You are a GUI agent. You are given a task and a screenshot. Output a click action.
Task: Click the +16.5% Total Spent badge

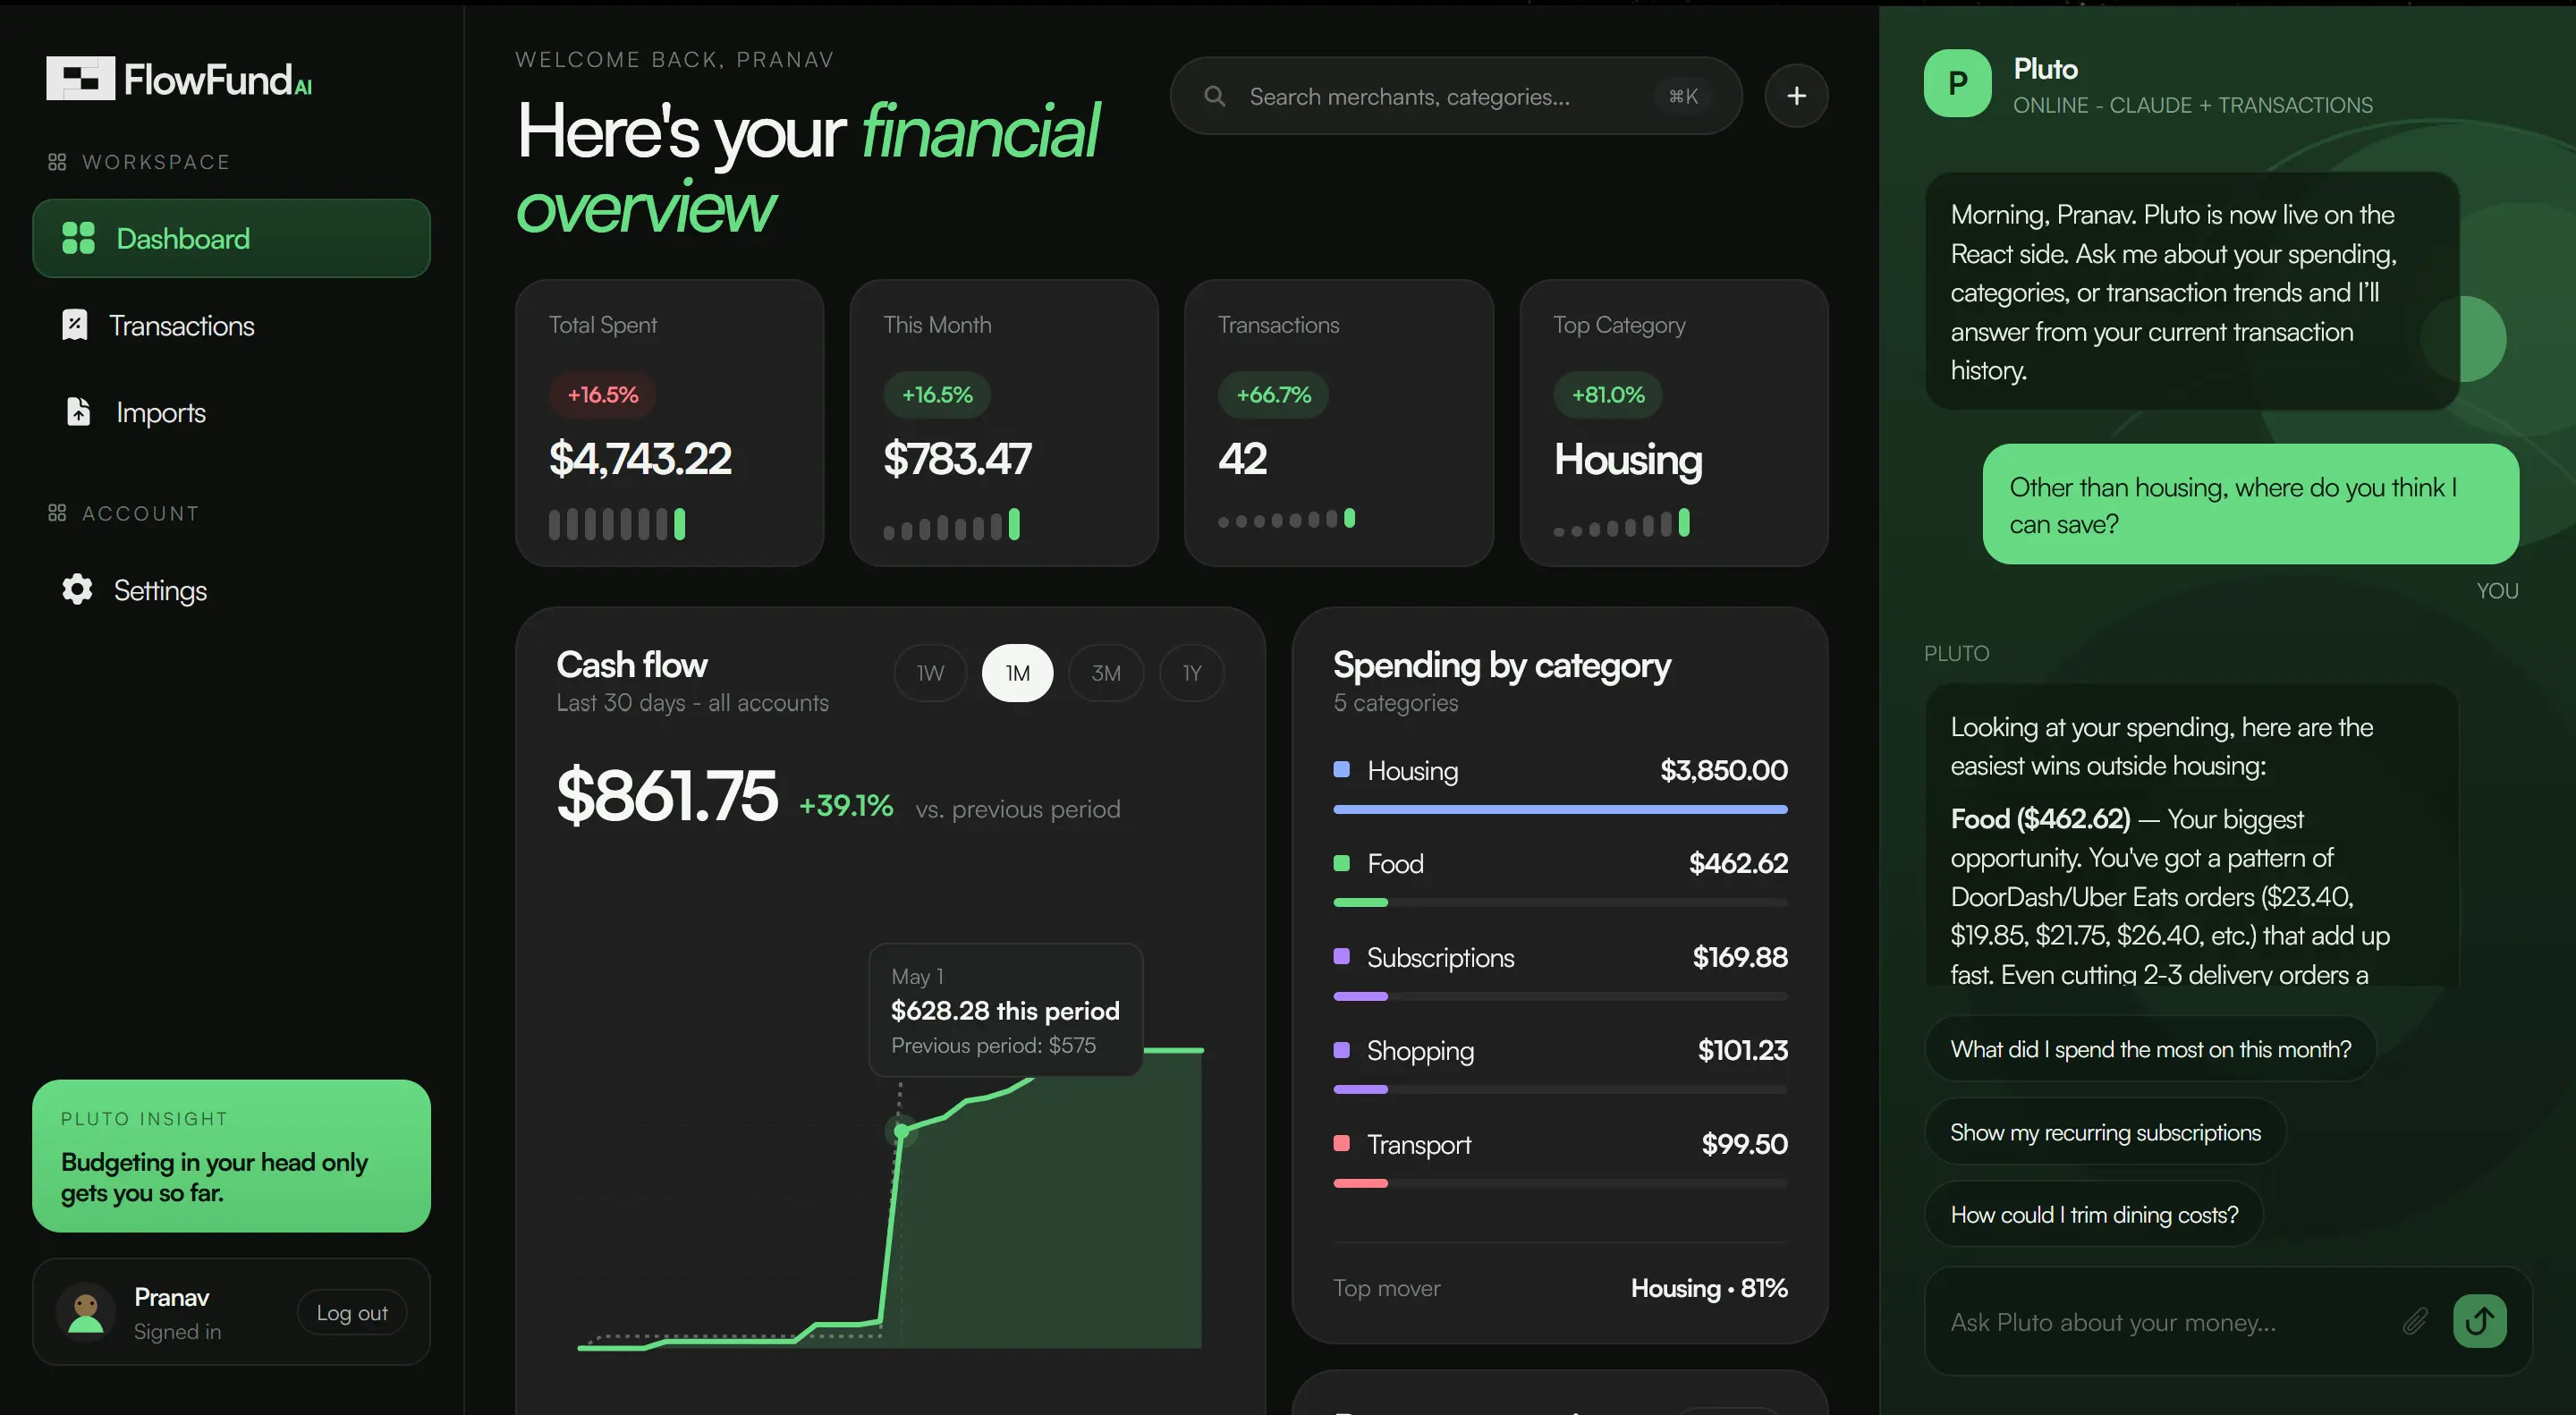pos(603,394)
